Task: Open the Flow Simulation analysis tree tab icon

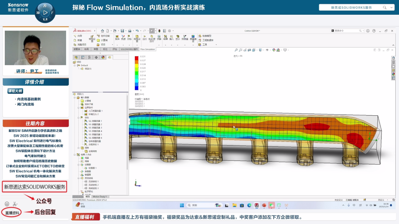Action: 109,57
